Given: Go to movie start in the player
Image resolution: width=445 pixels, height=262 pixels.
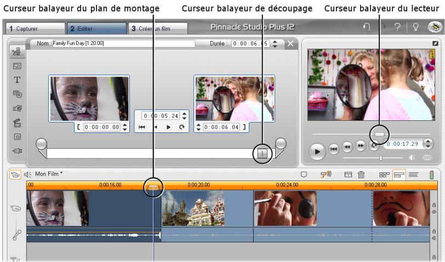Looking at the screenshot, I should pyautogui.click(x=334, y=149).
